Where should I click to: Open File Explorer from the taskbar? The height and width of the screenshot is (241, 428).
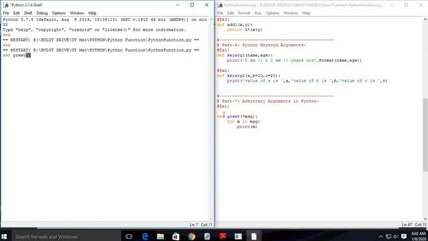coord(160,236)
